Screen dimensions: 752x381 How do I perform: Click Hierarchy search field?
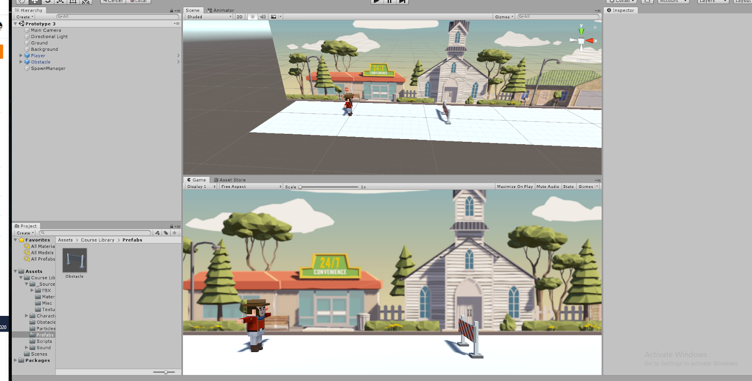coord(117,16)
